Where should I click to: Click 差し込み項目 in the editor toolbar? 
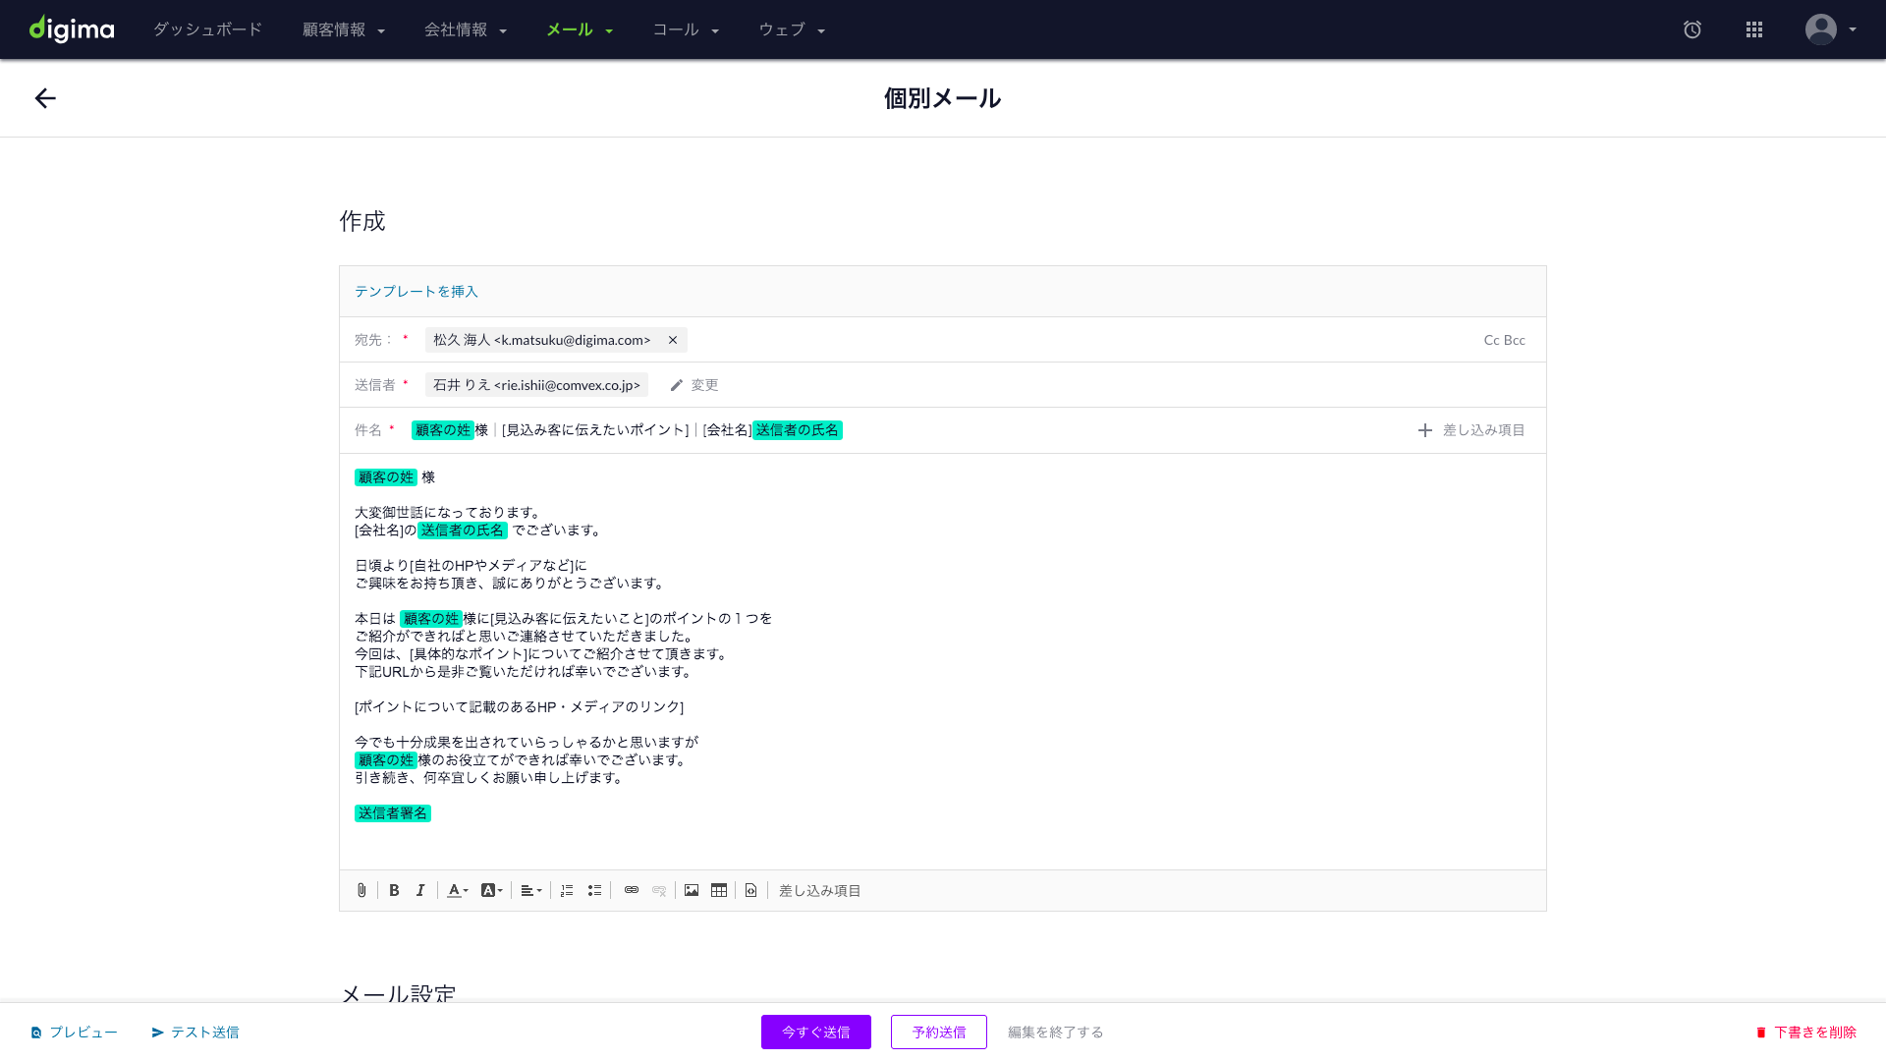coord(820,891)
